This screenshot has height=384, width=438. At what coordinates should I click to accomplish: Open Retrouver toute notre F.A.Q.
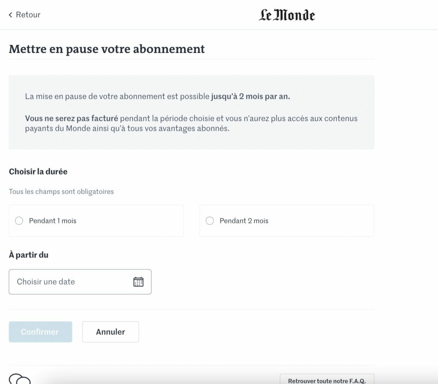(327, 380)
